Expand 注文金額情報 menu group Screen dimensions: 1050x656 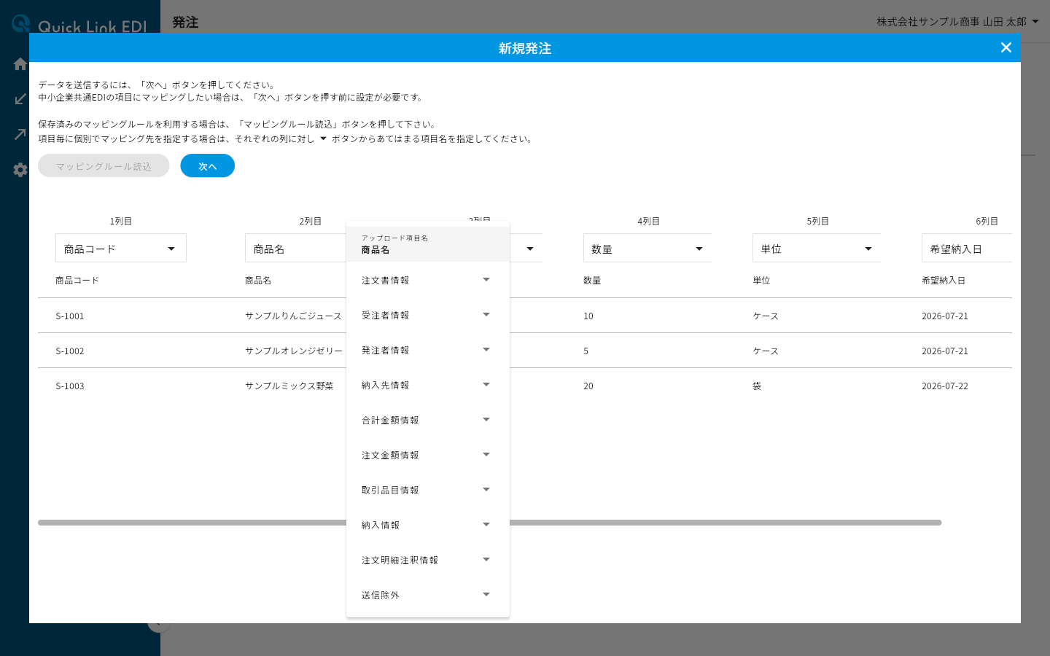[x=428, y=455]
